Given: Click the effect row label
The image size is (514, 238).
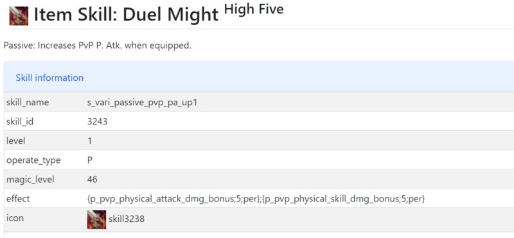Looking at the screenshot, I should (x=18, y=199).
